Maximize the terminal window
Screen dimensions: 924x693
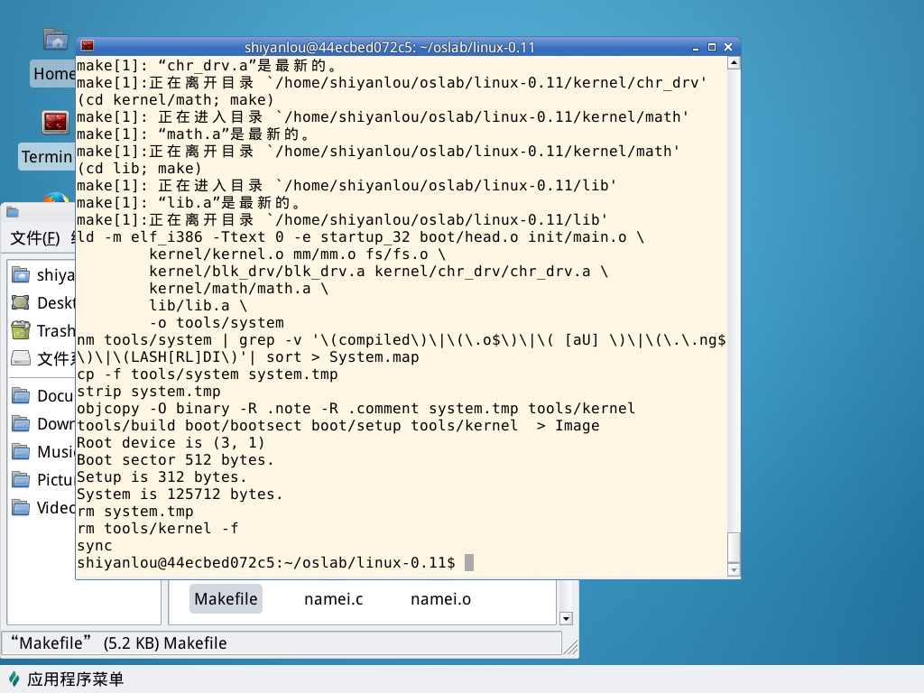click(712, 47)
